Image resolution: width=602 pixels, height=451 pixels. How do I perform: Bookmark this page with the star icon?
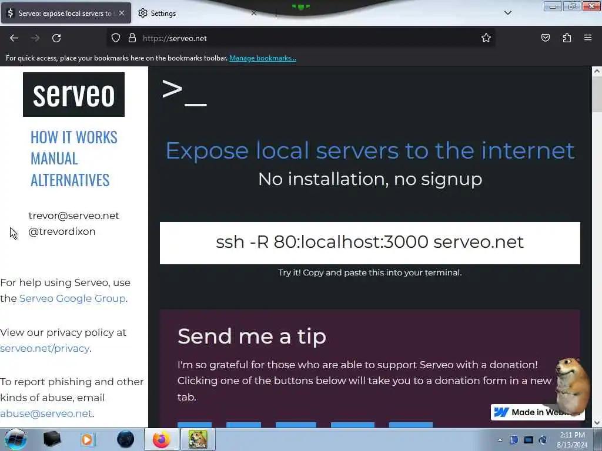[486, 38]
